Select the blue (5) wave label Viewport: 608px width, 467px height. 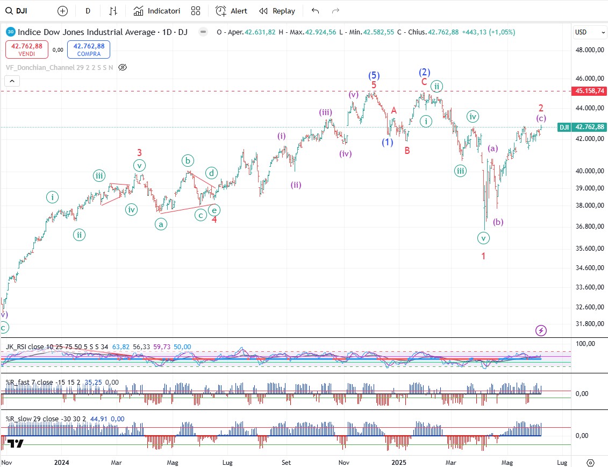(374, 75)
